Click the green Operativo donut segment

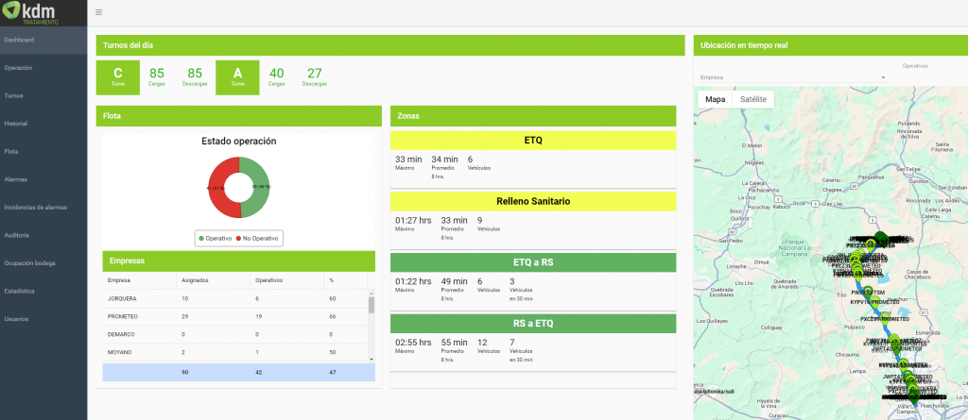click(257, 187)
